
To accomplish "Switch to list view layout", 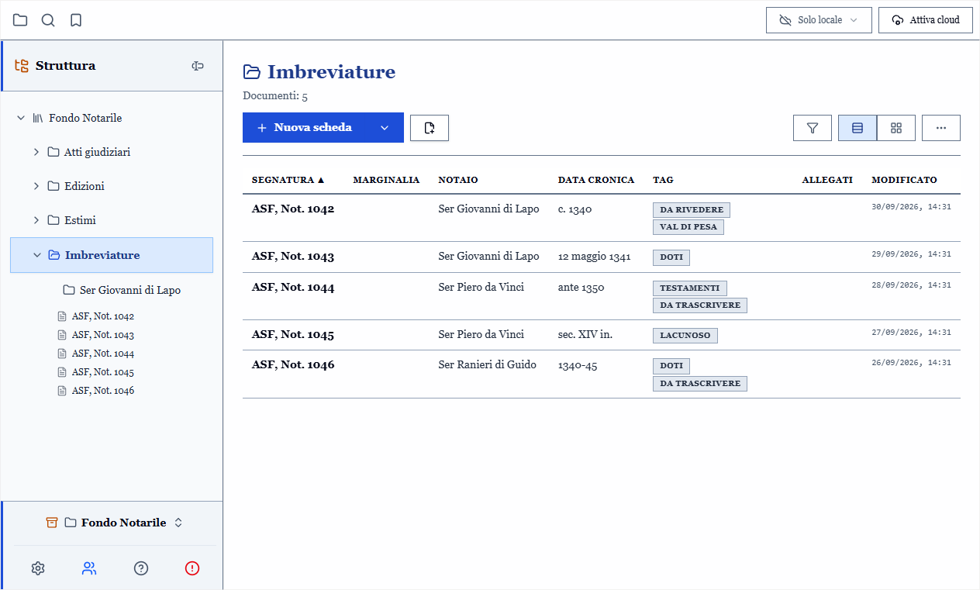I will (x=857, y=128).
